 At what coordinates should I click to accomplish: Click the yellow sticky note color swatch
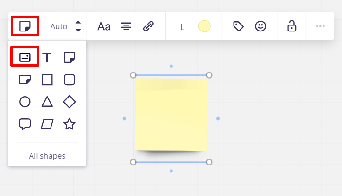pyautogui.click(x=204, y=26)
